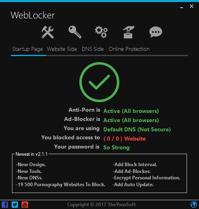199x209 pixels.
Task: Open the YouTube channel icon
Action: [x=25, y=205]
